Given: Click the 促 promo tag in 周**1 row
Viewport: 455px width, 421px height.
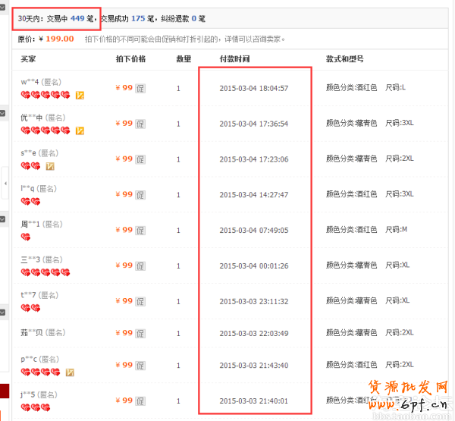Looking at the screenshot, I should 140,231.
